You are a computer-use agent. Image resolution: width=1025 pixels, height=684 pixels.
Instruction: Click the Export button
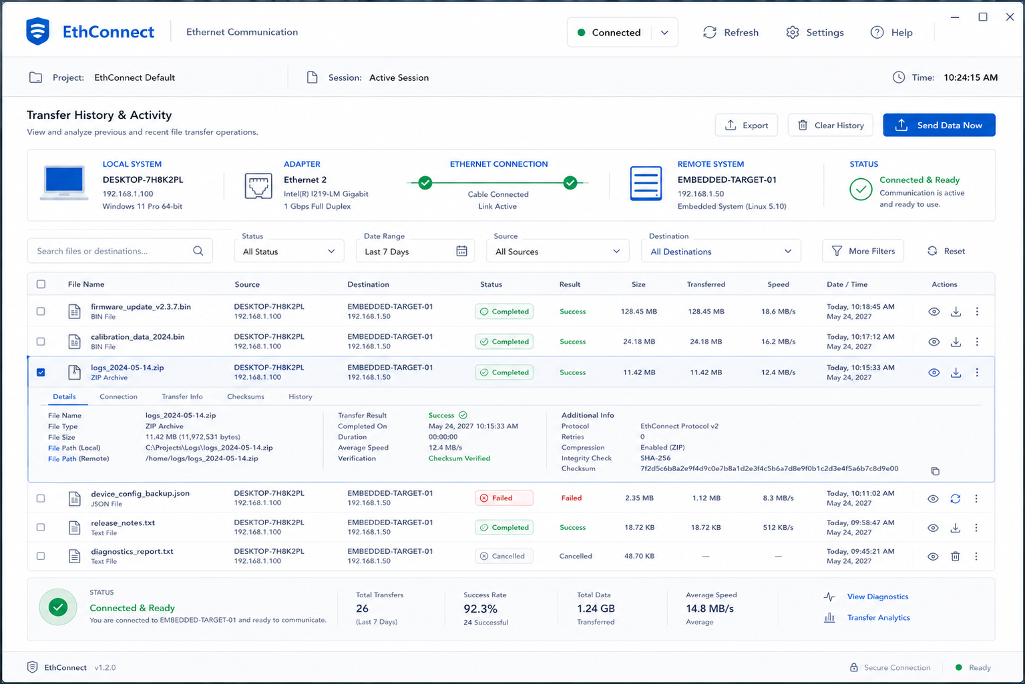(747, 125)
